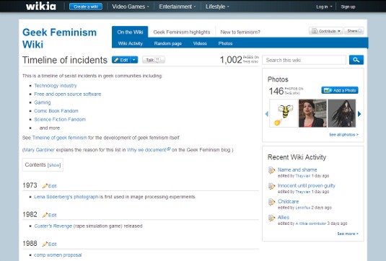
Task: Open the Gaming link
Action: 43,102
